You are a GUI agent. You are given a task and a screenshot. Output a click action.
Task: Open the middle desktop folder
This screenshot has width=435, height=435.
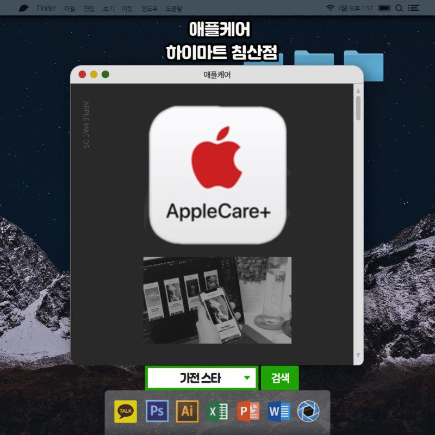pyautogui.click(x=314, y=58)
